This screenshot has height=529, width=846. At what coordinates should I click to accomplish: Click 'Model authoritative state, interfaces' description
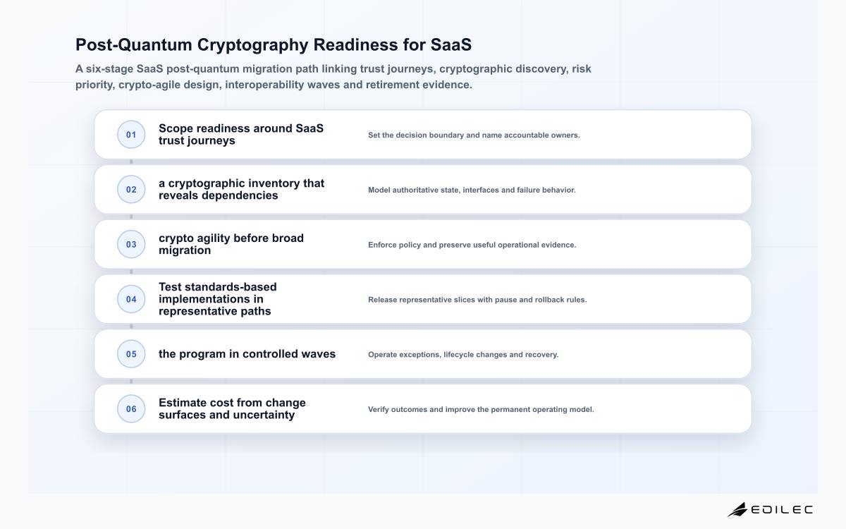[472, 190]
